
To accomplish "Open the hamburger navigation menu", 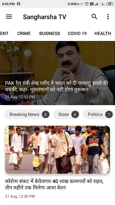I will [9, 17].
